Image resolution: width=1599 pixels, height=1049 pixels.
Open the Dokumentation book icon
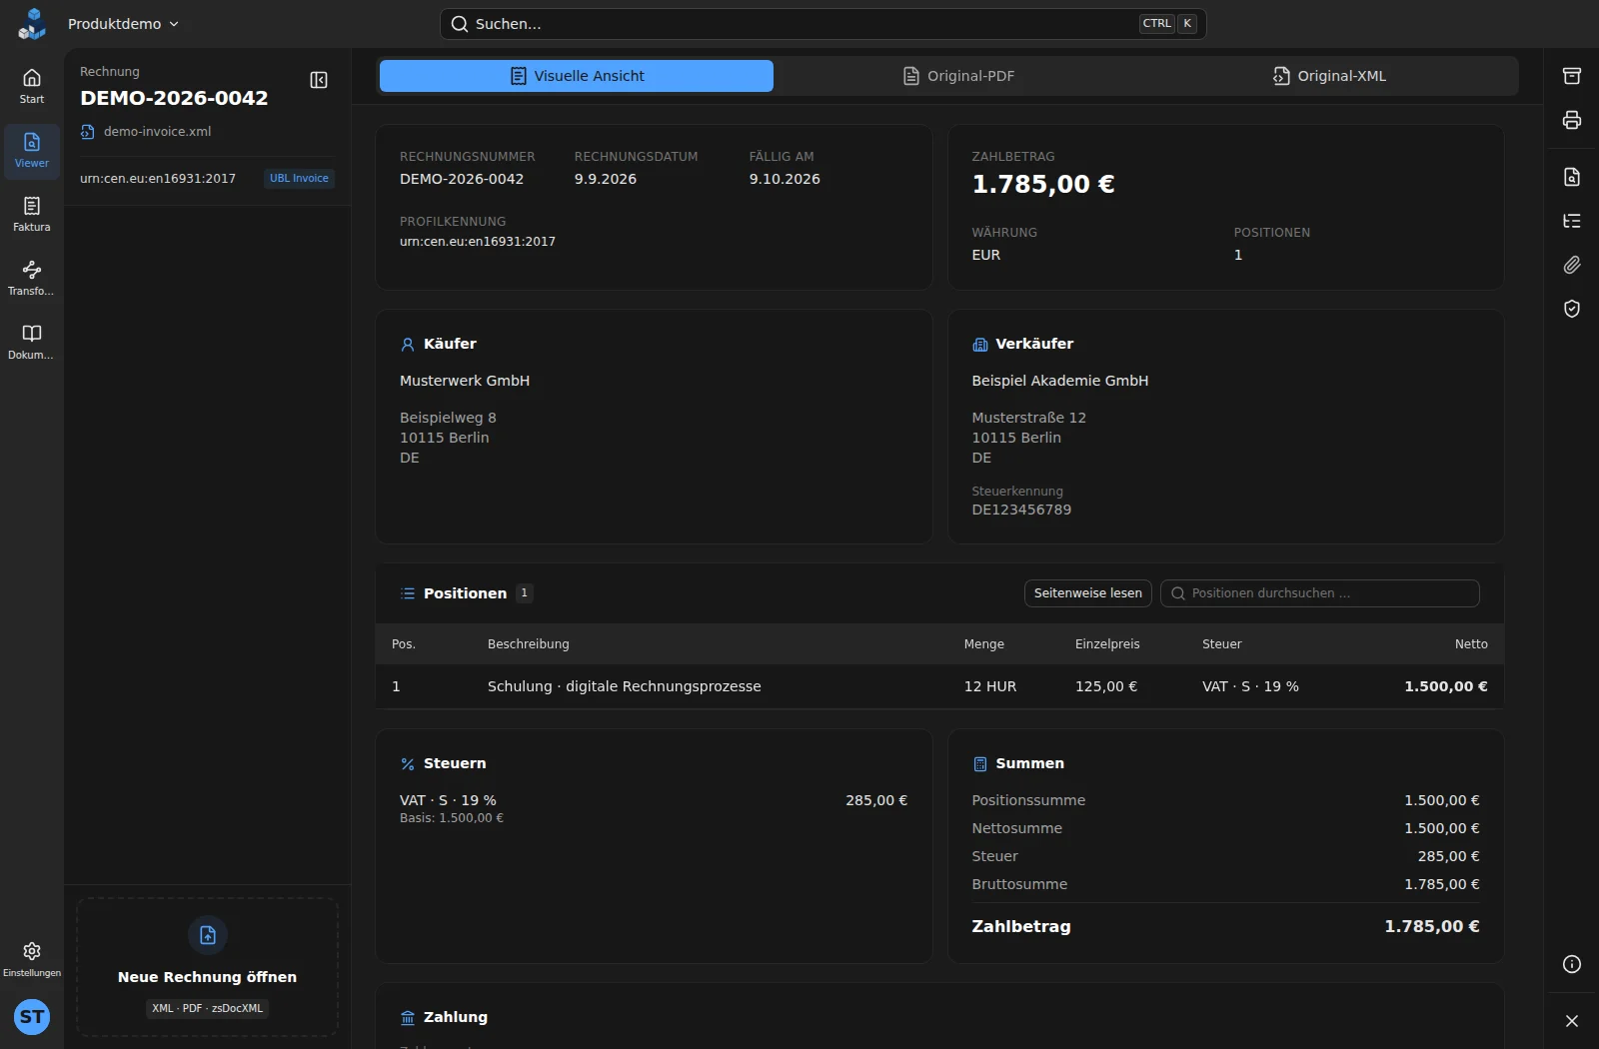pyautogui.click(x=32, y=343)
